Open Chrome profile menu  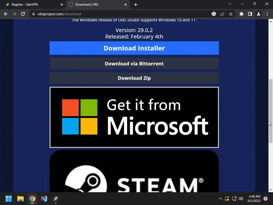pyautogui.click(x=259, y=14)
